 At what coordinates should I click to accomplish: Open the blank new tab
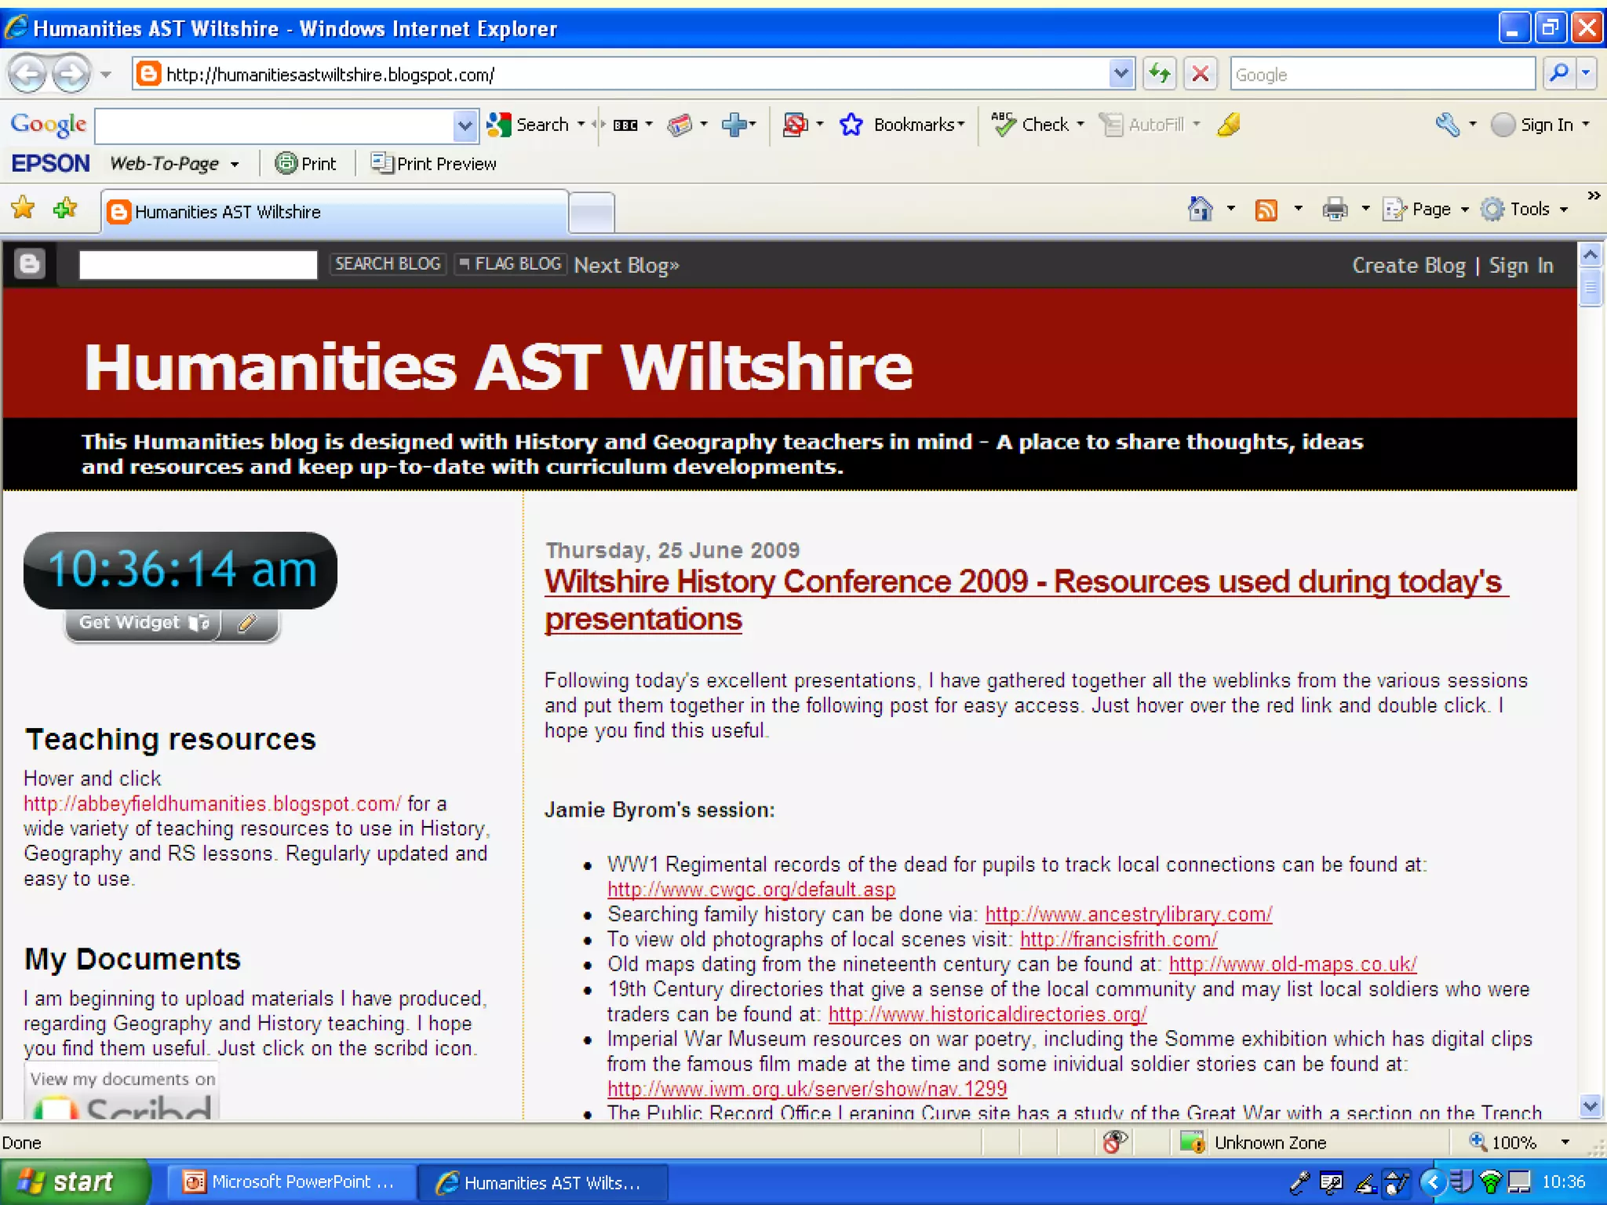pos(591,213)
